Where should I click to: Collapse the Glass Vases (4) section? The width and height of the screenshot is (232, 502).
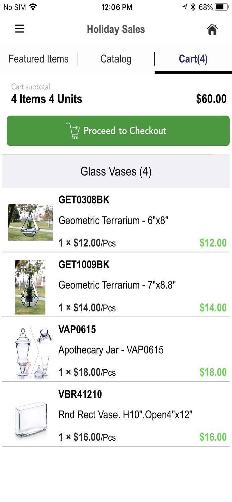click(116, 172)
